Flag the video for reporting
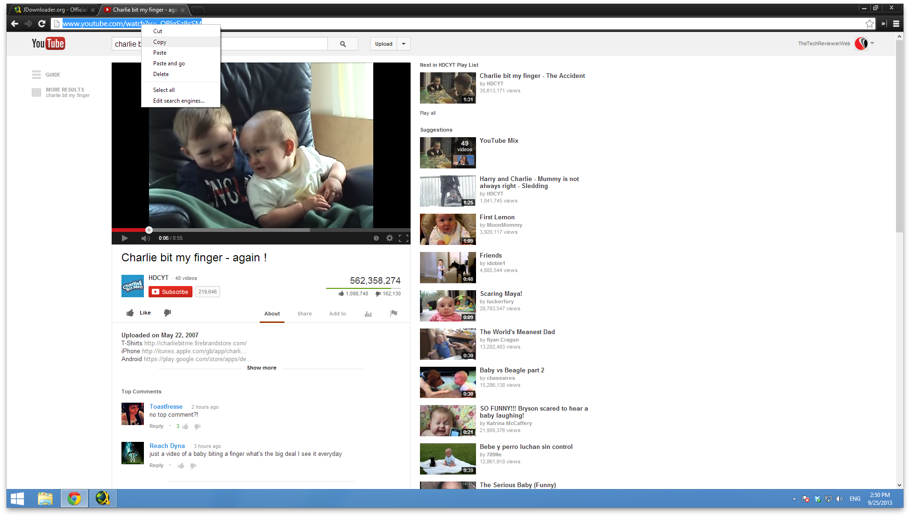Viewport: 910px width, 517px height. tap(393, 314)
